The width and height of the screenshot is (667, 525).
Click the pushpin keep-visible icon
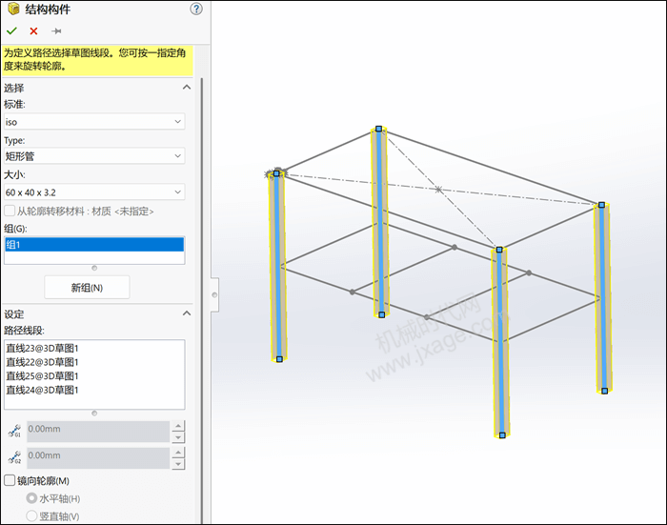coord(56,31)
